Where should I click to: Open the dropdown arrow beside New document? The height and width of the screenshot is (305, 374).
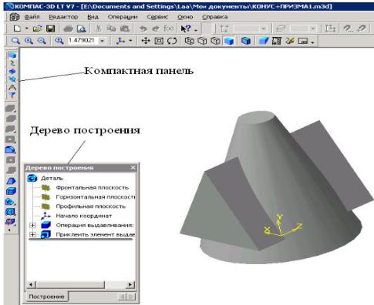(26, 28)
